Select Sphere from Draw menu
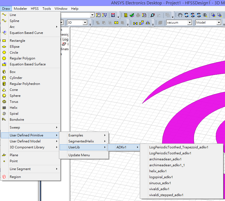Image resolution: width=225 pixels, height=201 pixels. [x=30, y=95]
